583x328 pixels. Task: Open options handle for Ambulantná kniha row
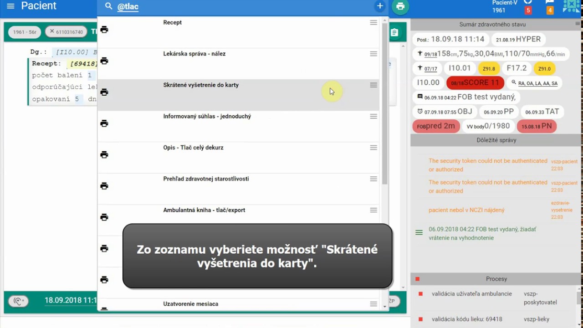click(373, 210)
